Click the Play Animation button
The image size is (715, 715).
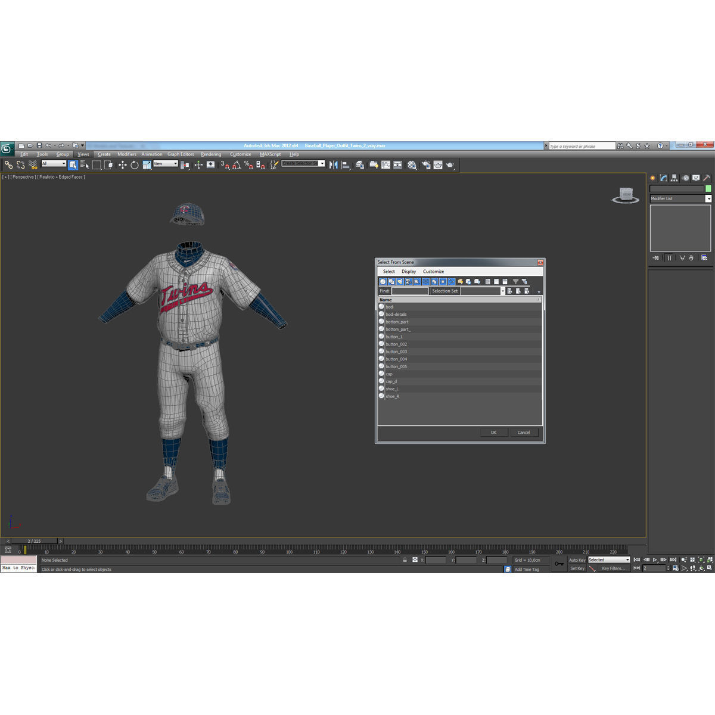655,560
